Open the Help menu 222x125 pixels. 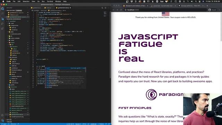[x=65, y=1]
